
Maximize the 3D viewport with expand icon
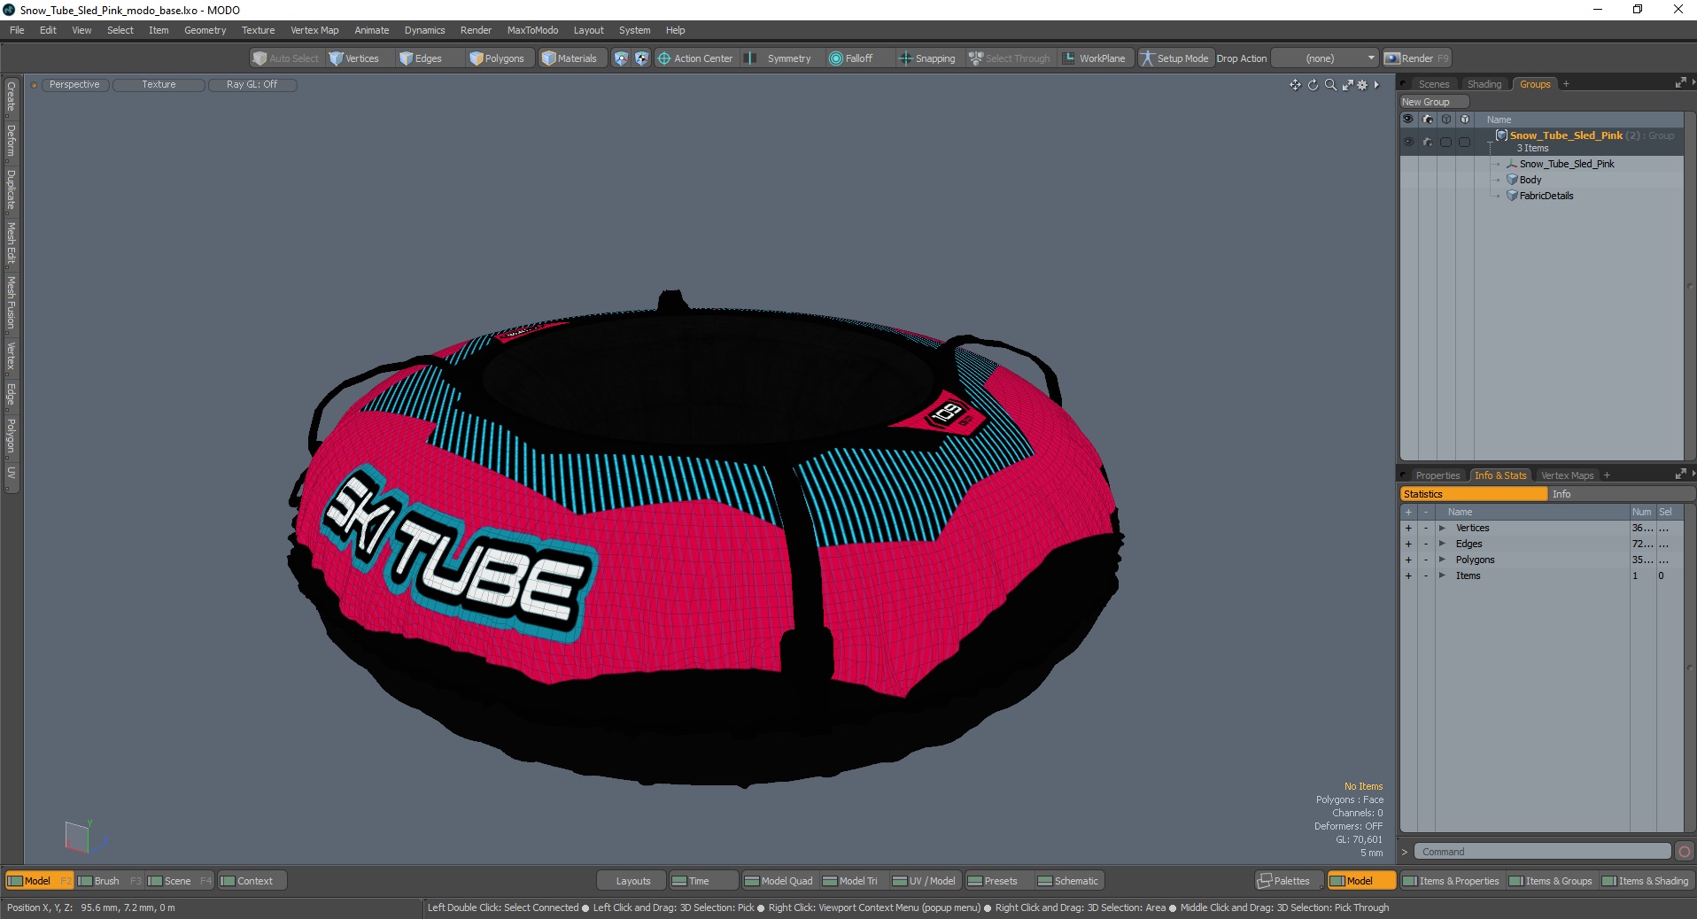coord(1347,85)
